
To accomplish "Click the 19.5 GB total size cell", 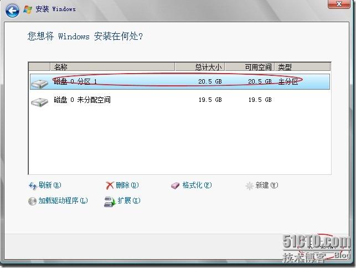I will click(x=210, y=100).
